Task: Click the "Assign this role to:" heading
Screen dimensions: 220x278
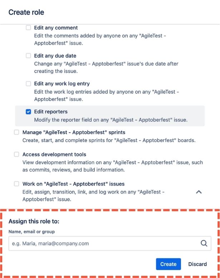Action: tap(34, 221)
